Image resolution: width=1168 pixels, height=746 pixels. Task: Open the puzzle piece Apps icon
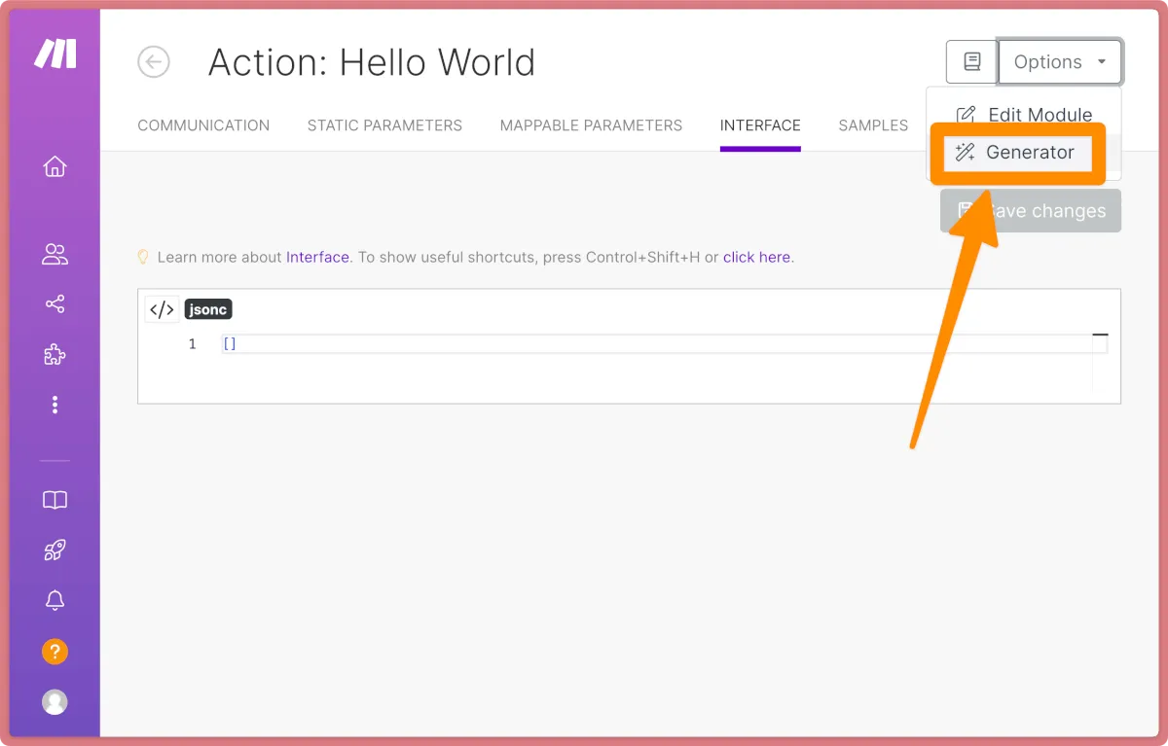click(55, 355)
